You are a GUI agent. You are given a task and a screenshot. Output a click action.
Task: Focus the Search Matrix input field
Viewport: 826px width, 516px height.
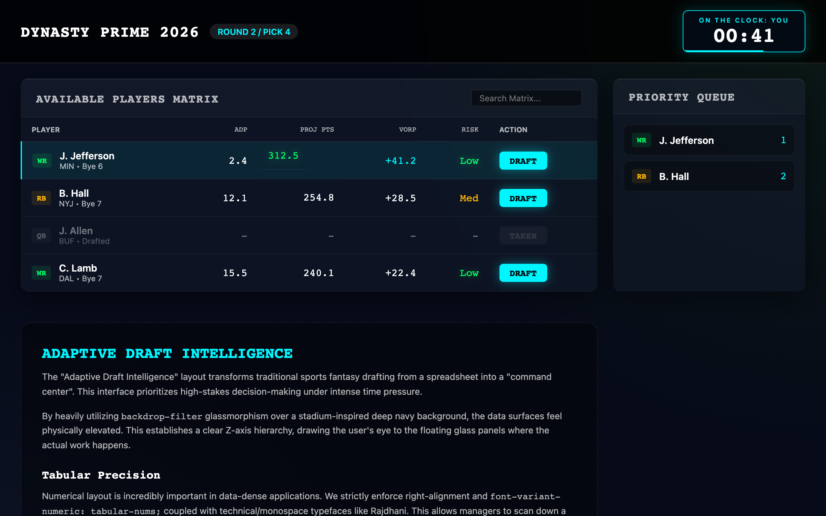pyautogui.click(x=526, y=98)
